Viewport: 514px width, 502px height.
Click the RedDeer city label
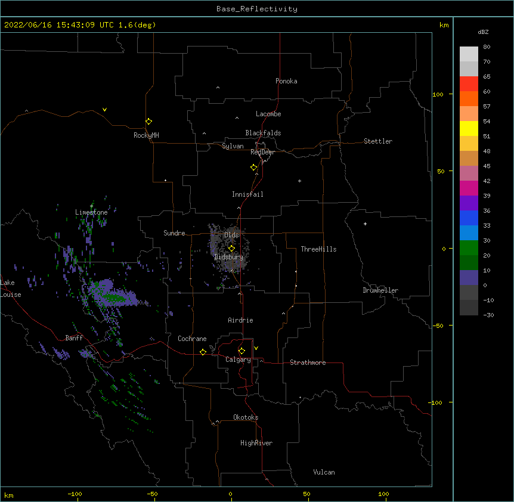pyautogui.click(x=262, y=152)
